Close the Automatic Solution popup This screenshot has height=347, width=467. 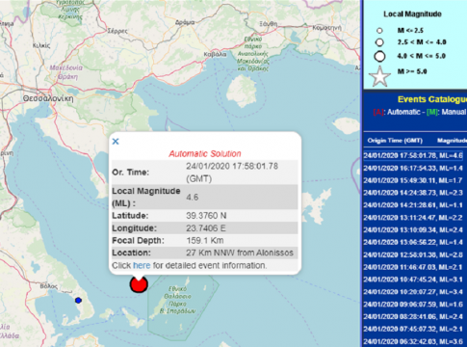coord(116,142)
